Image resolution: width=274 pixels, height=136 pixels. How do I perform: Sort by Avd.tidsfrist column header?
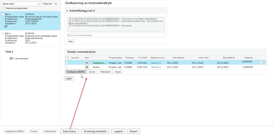pyautogui.click(x=178, y=57)
